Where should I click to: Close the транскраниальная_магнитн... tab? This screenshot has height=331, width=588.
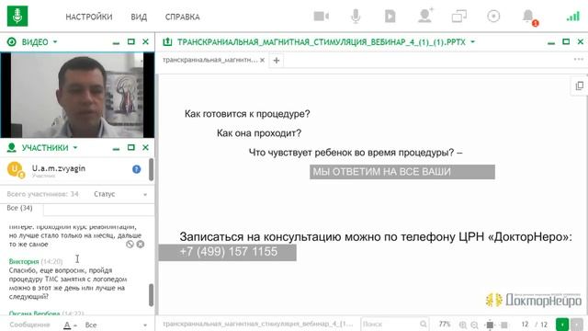coord(262,60)
